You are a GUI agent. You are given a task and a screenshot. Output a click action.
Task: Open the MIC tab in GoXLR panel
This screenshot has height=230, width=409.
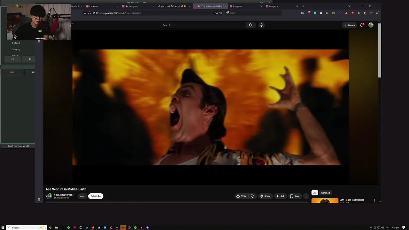tap(12, 72)
